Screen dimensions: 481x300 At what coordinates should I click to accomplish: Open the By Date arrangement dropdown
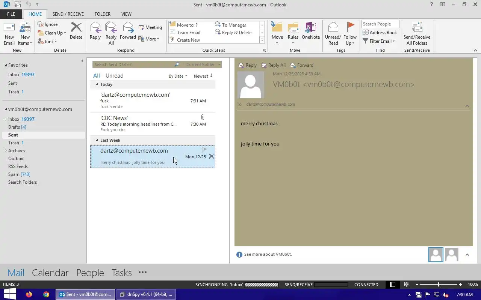(178, 76)
